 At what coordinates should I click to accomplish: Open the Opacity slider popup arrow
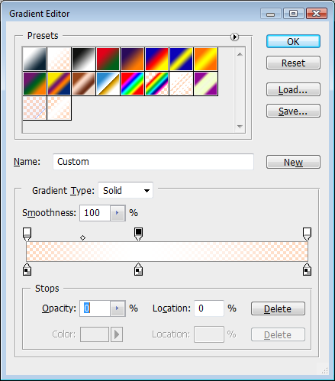pos(118,308)
